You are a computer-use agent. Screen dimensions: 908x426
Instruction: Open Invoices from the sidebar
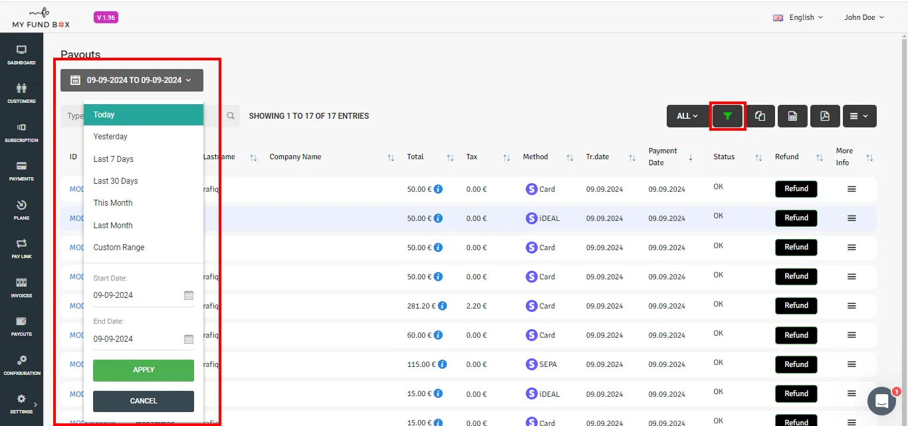[x=21, y=288]
